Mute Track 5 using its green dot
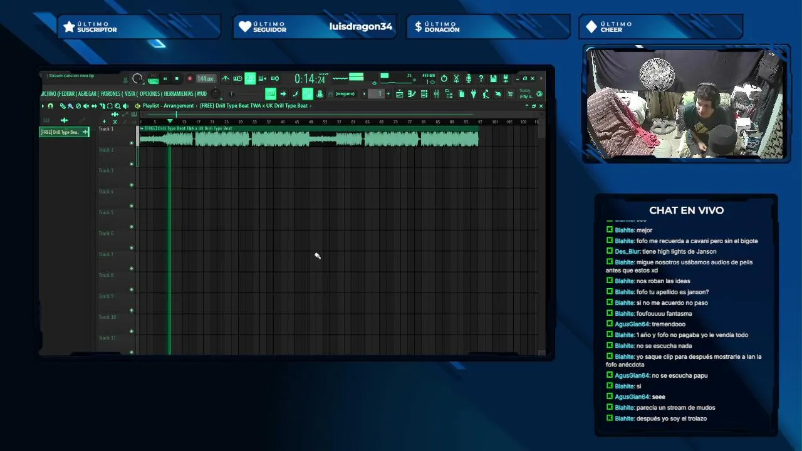The height and width of the screenshot is (451, 802). click(x=132, y=227)
